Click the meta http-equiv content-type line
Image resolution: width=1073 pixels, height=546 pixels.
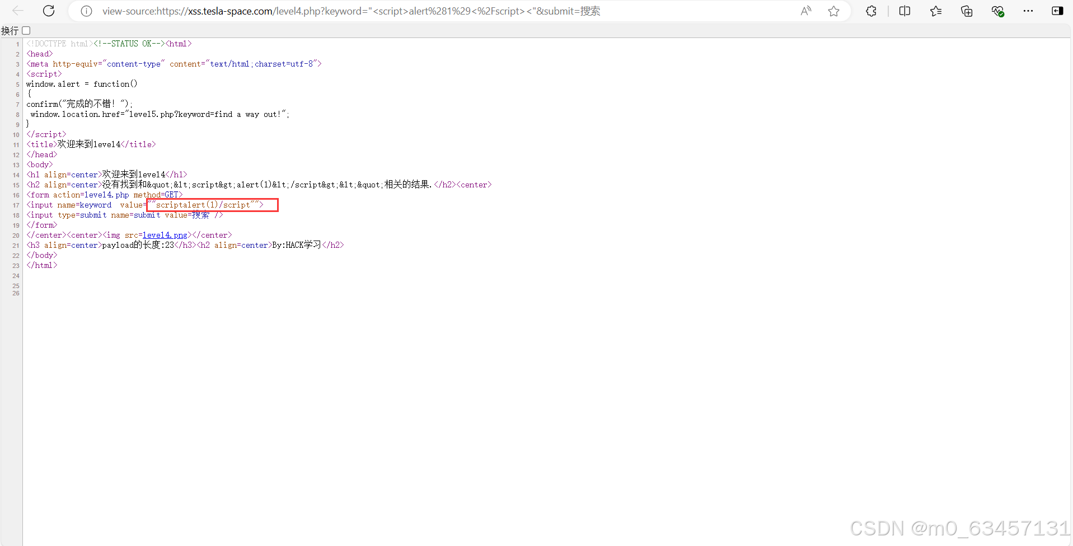(x=174, y=64)
